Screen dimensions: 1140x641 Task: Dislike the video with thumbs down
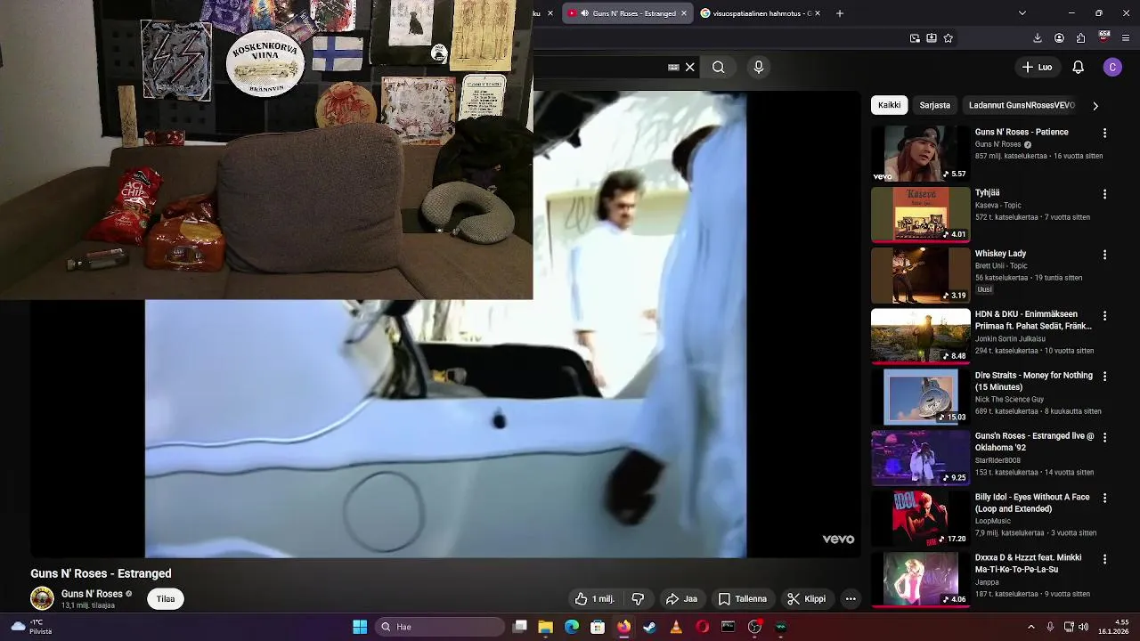pos(638,599)
